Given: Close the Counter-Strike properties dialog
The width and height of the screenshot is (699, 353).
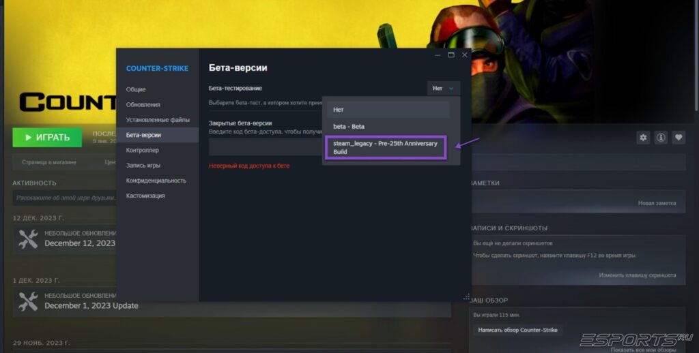Looking at the screenshot, I should (x=464, y=55).
